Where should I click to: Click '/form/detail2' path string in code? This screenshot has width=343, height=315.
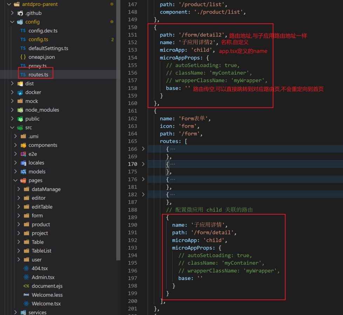tap(201, 35)
